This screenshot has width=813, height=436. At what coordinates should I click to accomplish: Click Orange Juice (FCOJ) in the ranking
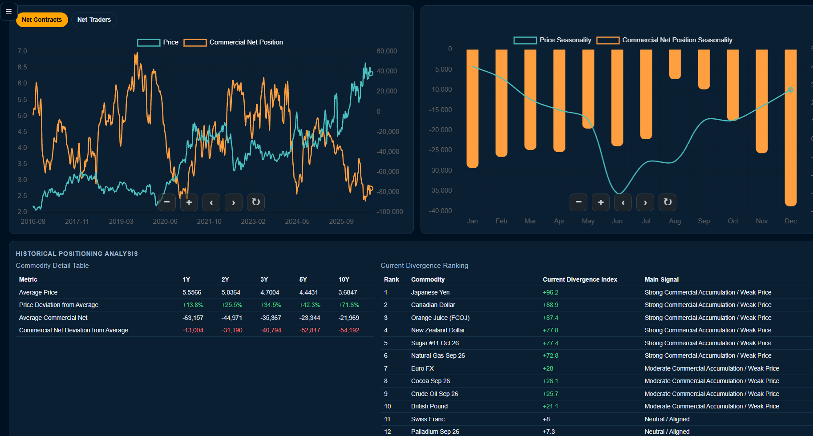440,318
